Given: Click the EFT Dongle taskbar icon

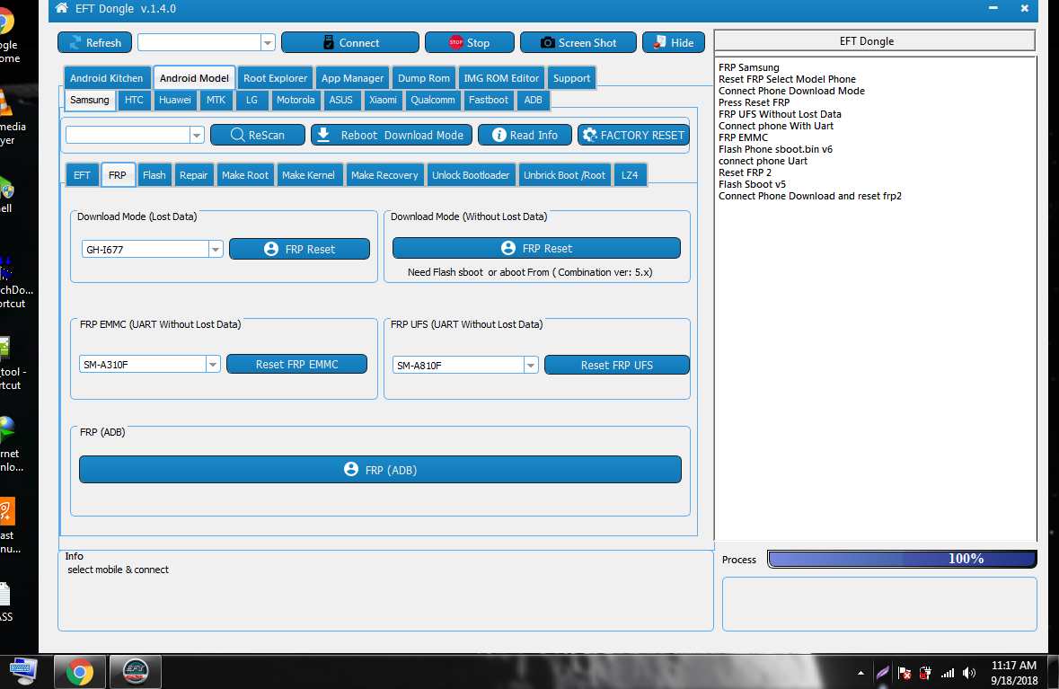Looking at the screenshot, I should [x=135, y=672].
